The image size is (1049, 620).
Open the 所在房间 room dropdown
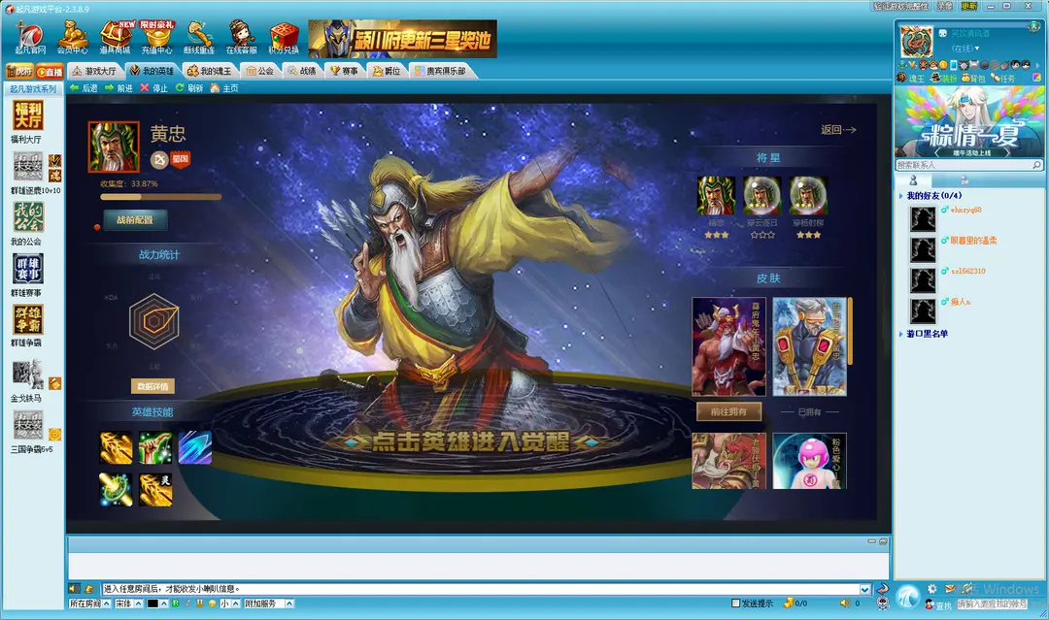click(89, 604)
